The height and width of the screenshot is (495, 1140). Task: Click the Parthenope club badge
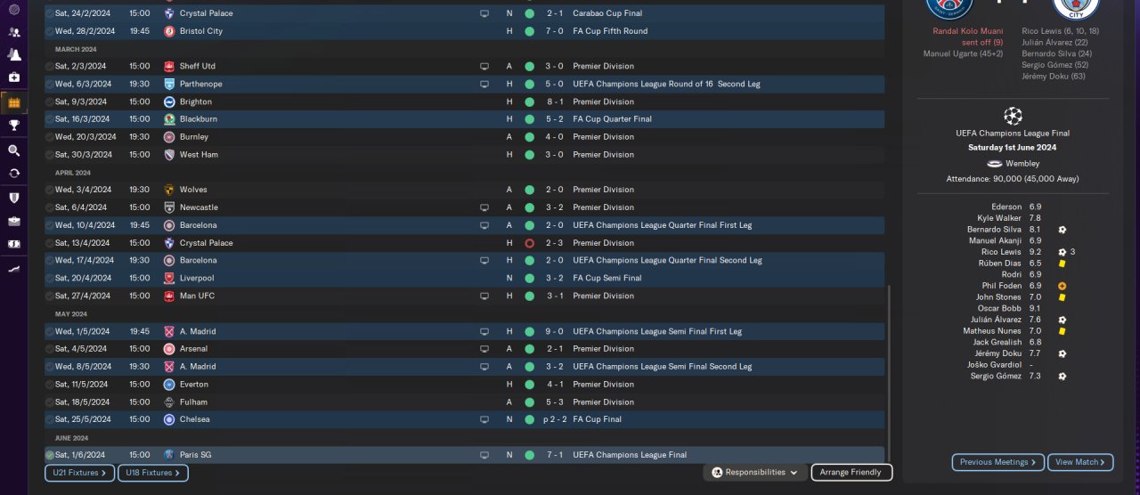tap(169, 84)
